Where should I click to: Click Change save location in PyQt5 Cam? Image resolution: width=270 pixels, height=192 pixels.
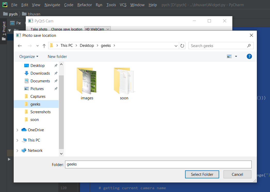pos(67,29)
